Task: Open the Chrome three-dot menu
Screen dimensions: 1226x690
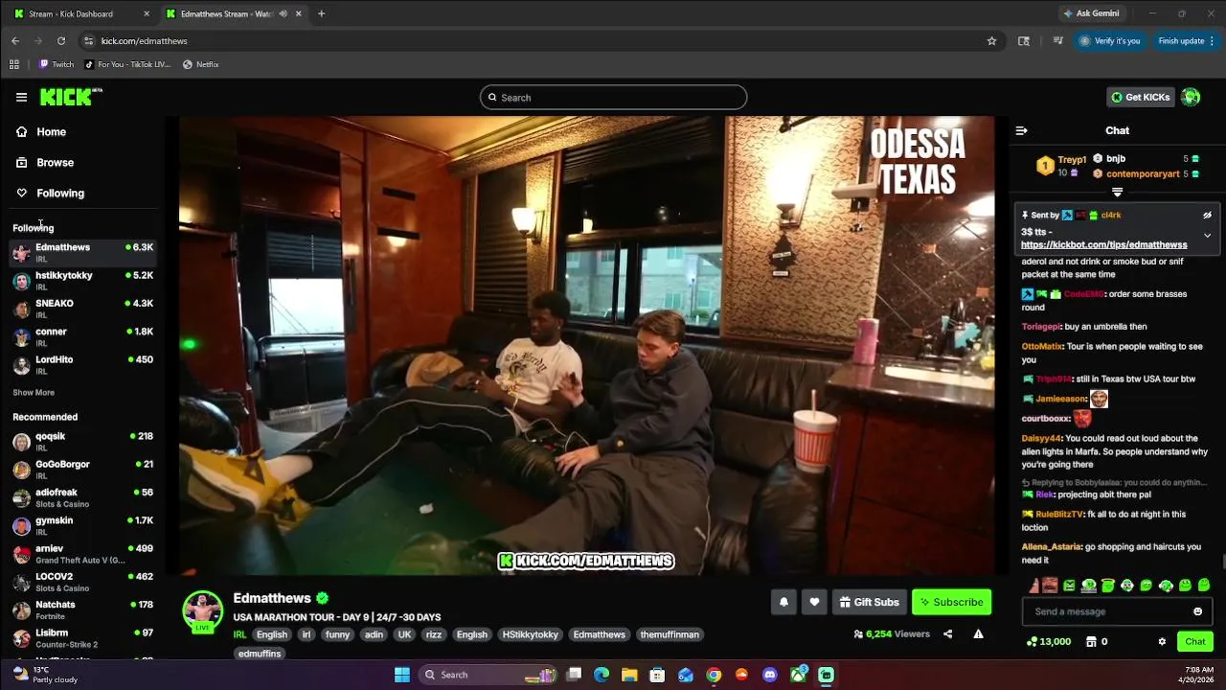Action: pyautogui.click(x=1213, y=41)
